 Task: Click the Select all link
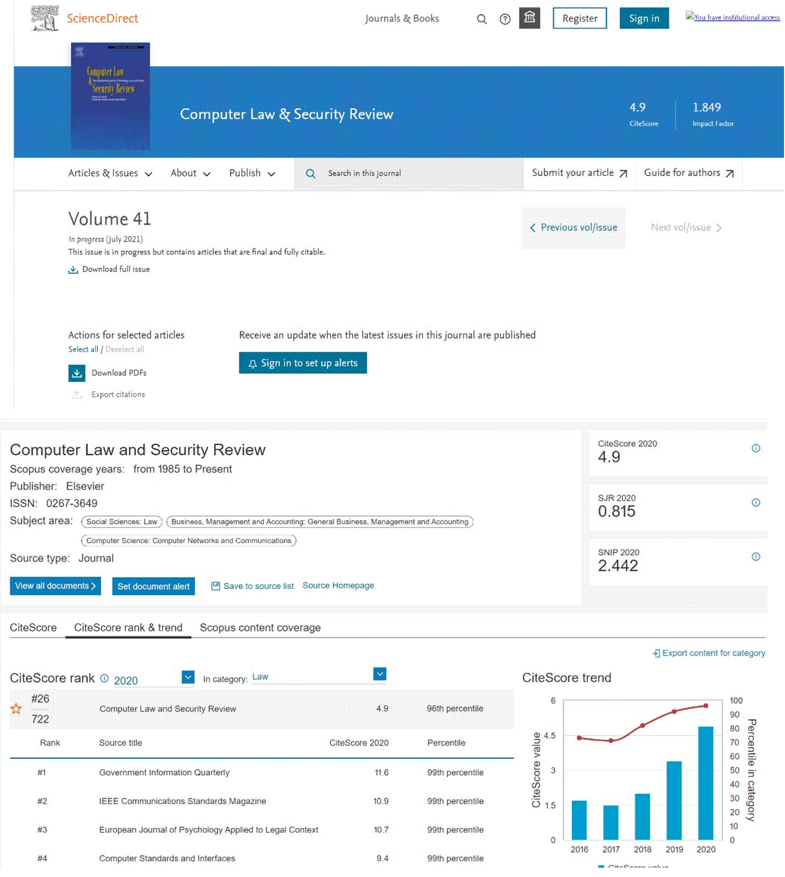pos(83,349)
